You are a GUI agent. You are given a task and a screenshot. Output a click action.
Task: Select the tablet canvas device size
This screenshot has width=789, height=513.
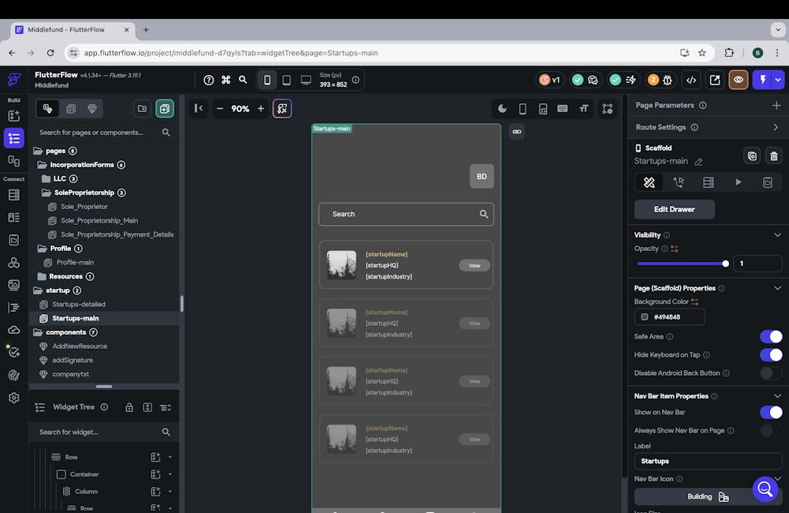click(x=286, y=80)
